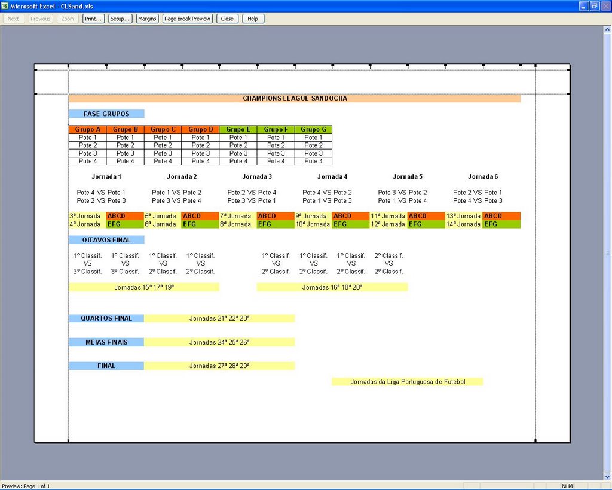Select the 'Jornadas 24ª 25ª 26ª' cell

coord(219,342)
